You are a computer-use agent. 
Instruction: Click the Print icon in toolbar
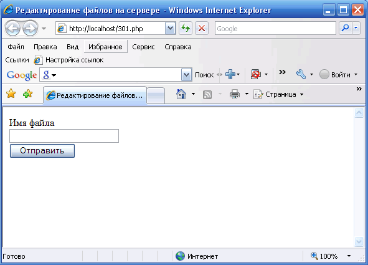235,94
